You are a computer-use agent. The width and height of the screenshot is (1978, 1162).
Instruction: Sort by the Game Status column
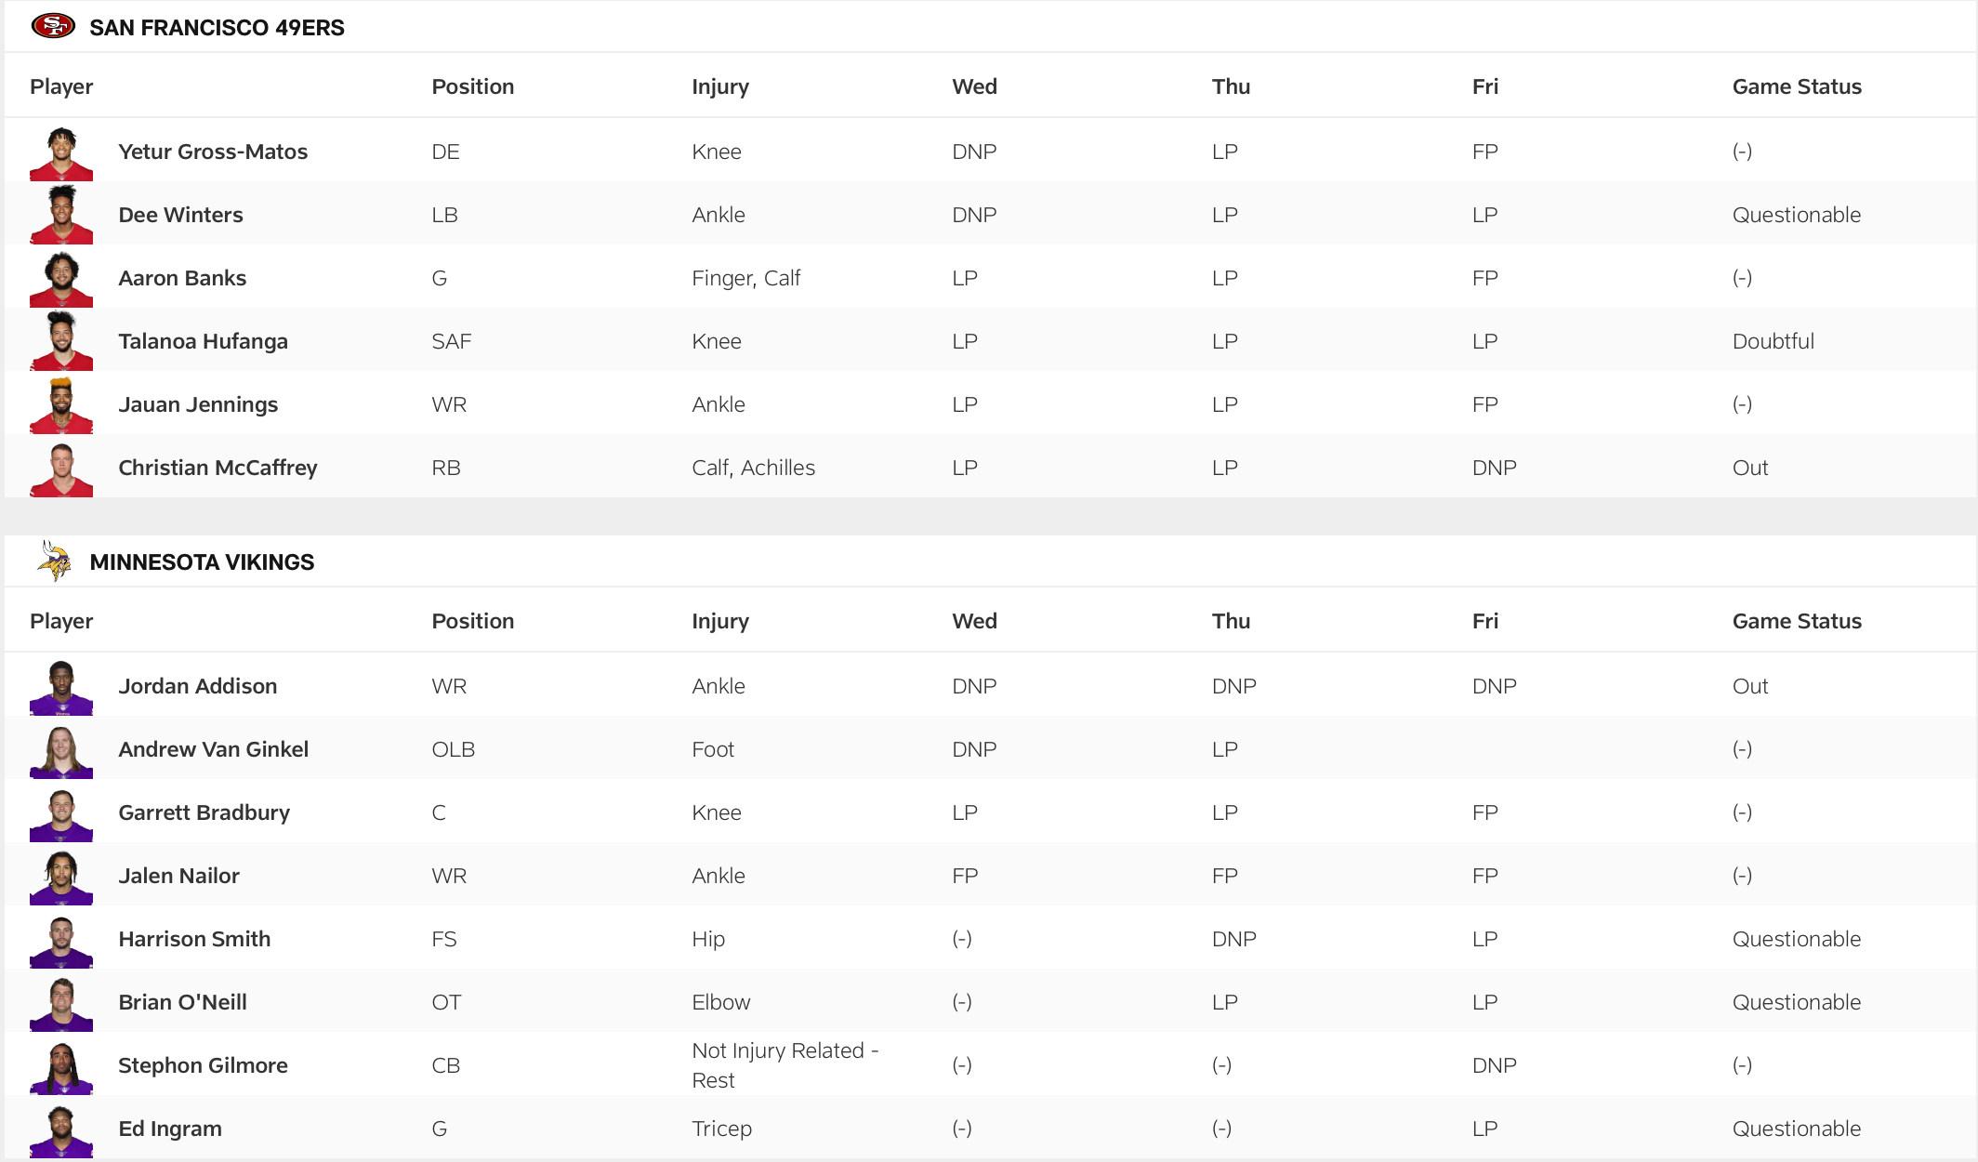click(x=1797, y=86)
